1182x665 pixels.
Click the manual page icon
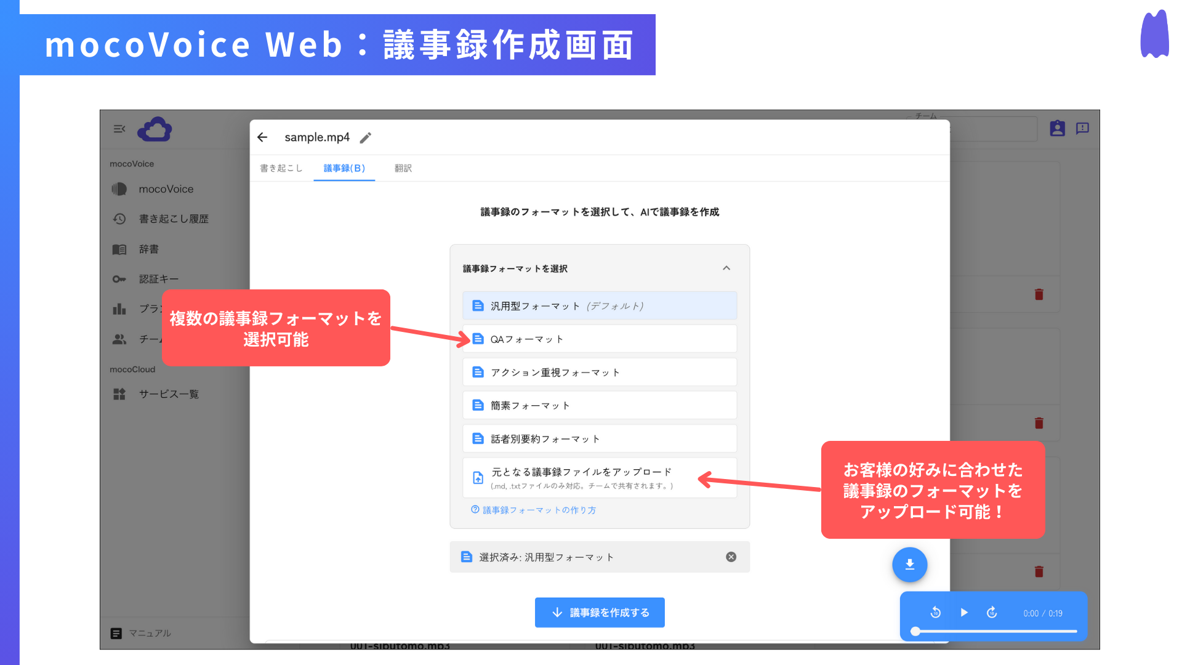pos(116,633)
